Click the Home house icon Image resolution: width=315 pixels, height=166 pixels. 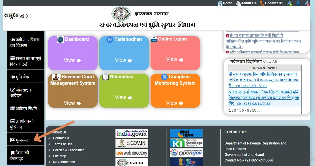click(220, 3)
